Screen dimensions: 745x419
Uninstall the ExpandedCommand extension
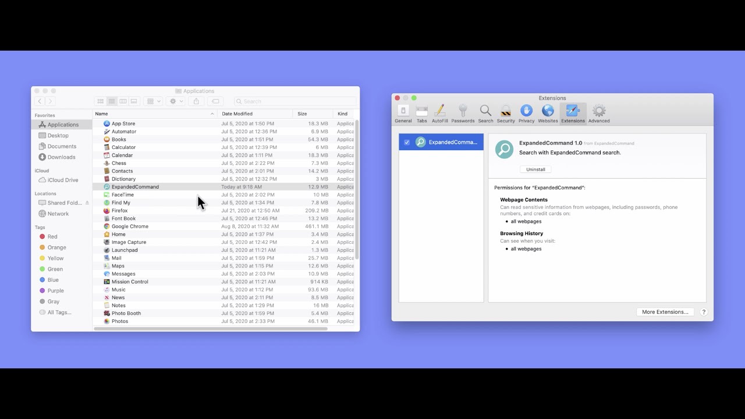535,169
